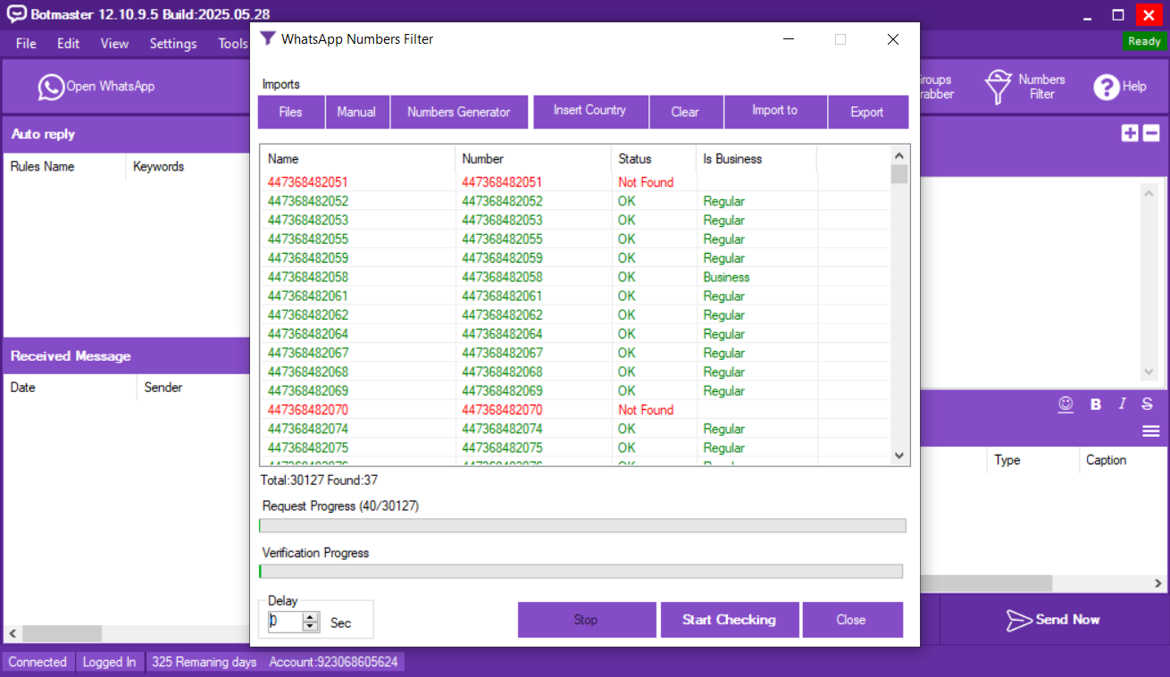1170x677 pixels.
Task: Open the Numbers Filter funnel tool
Action: 998,87
